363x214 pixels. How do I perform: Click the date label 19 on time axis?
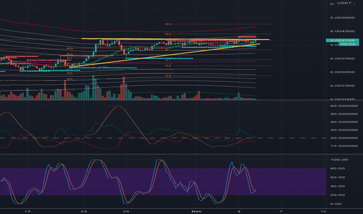tap(28, 211)
